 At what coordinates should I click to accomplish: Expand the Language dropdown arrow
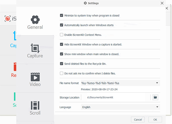pos(157,107)
